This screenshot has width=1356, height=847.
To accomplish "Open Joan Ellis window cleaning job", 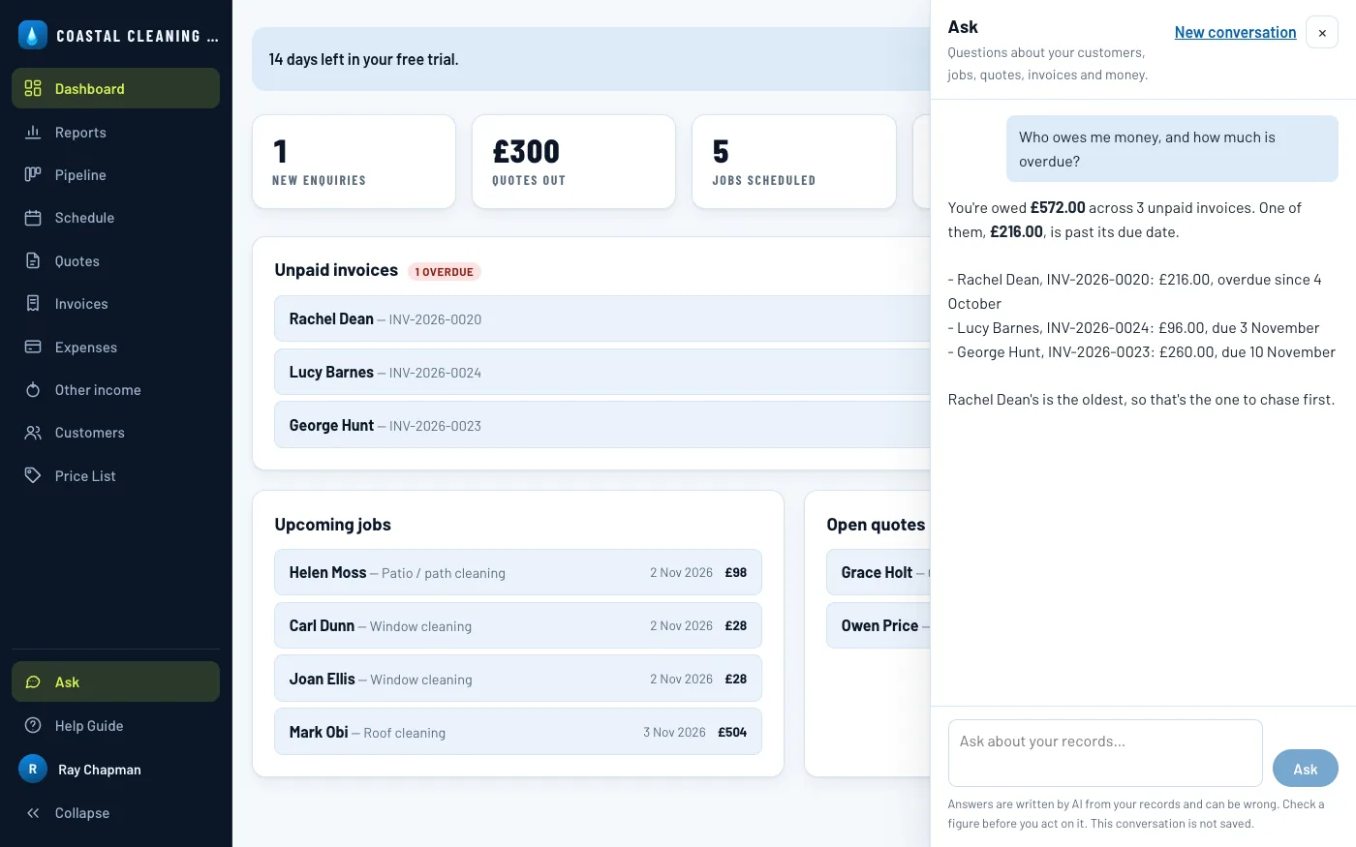I will 518,679.
